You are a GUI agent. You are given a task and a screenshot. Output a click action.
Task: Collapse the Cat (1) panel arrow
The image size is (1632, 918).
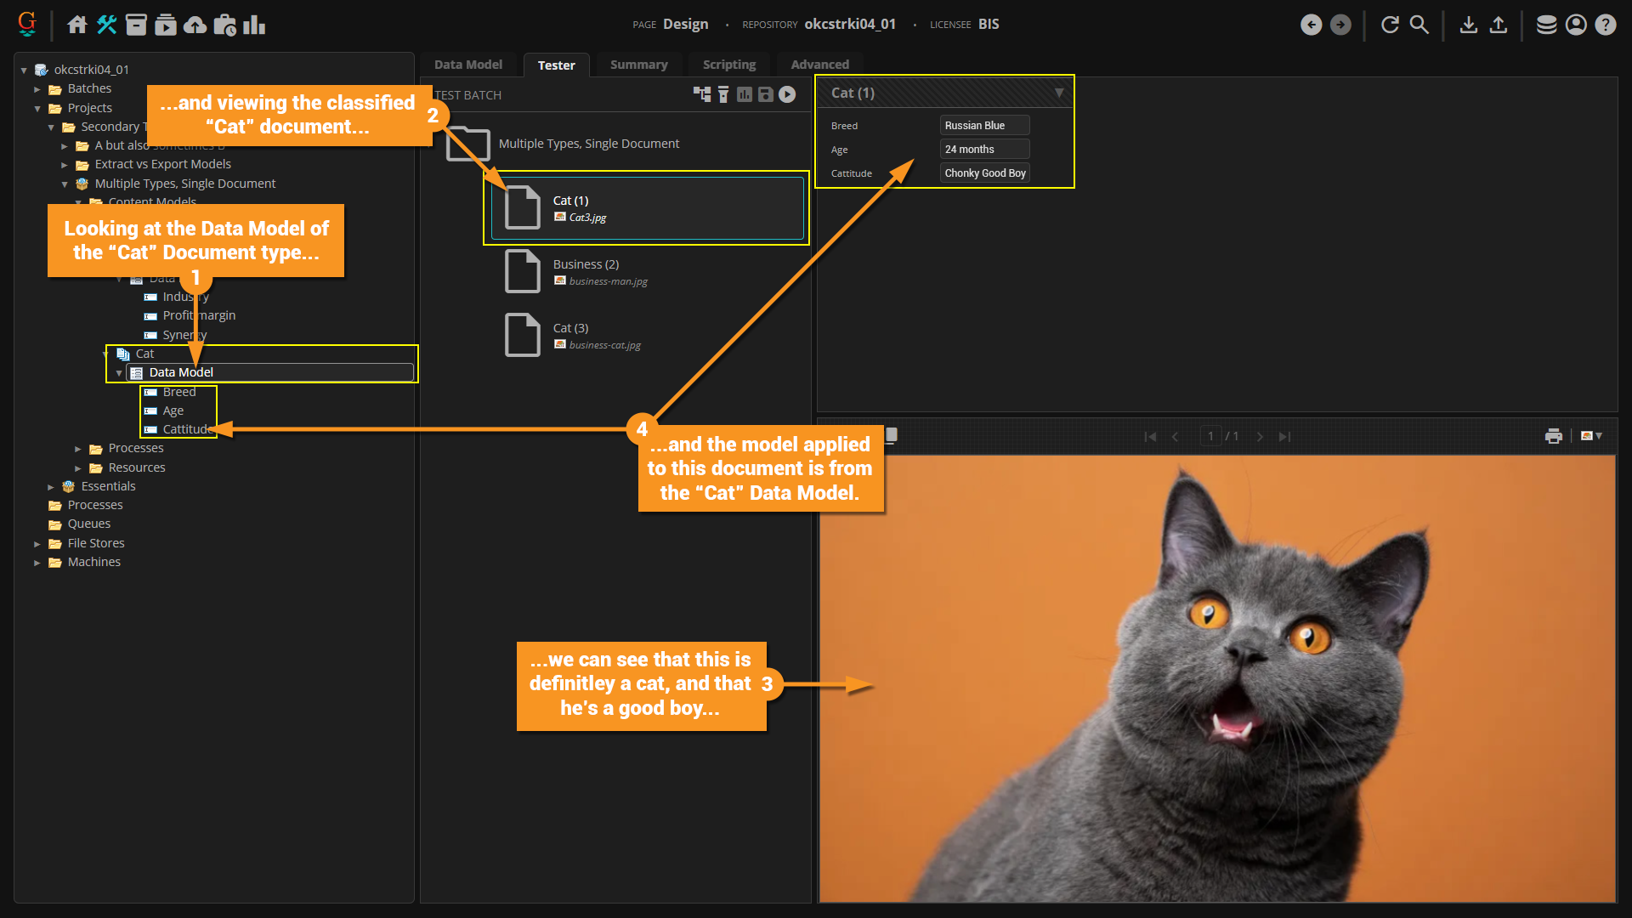(x=1058, y=93)
